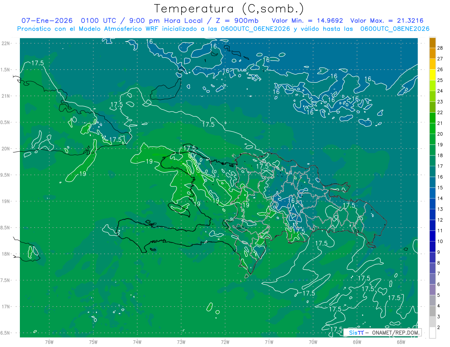Pick the green legend band between 20 and 21
The width and height of the screenshot is (450, 347).
(x=432, y=128)
